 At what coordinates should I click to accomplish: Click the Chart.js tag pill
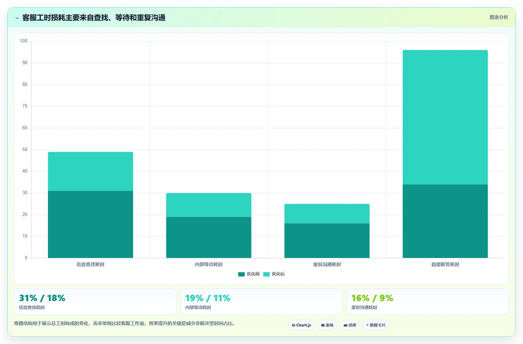tap(302, 325)
